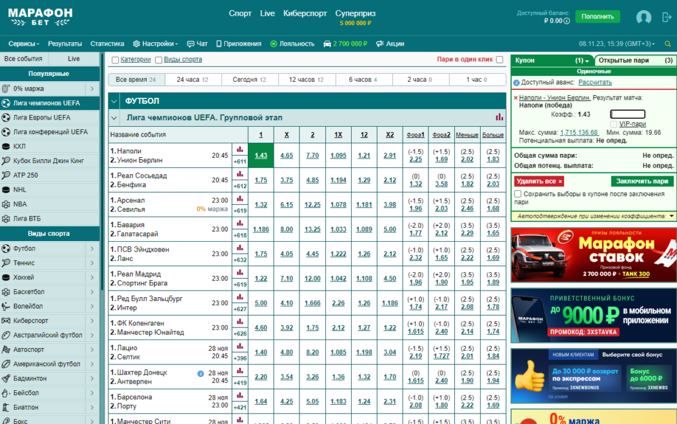Open the 9000 ₽ welcome bonus banner
Viewport: 677px width, 424px height.
(x=594, y=316)
